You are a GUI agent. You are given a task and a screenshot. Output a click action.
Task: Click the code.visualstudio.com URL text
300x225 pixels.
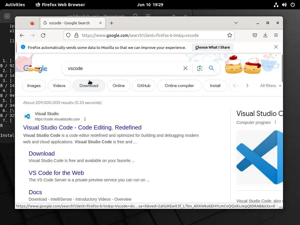(57, 119)
